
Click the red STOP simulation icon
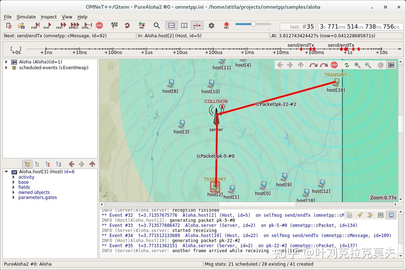point(99,25)
